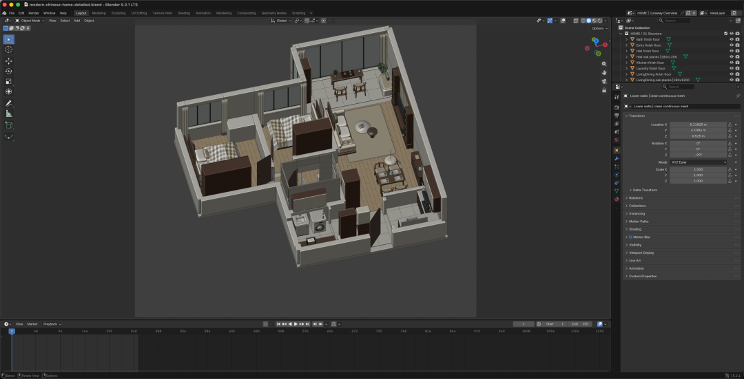Choose the Cursor tool
Screen dimensions: 744x379
coord(8,50)
